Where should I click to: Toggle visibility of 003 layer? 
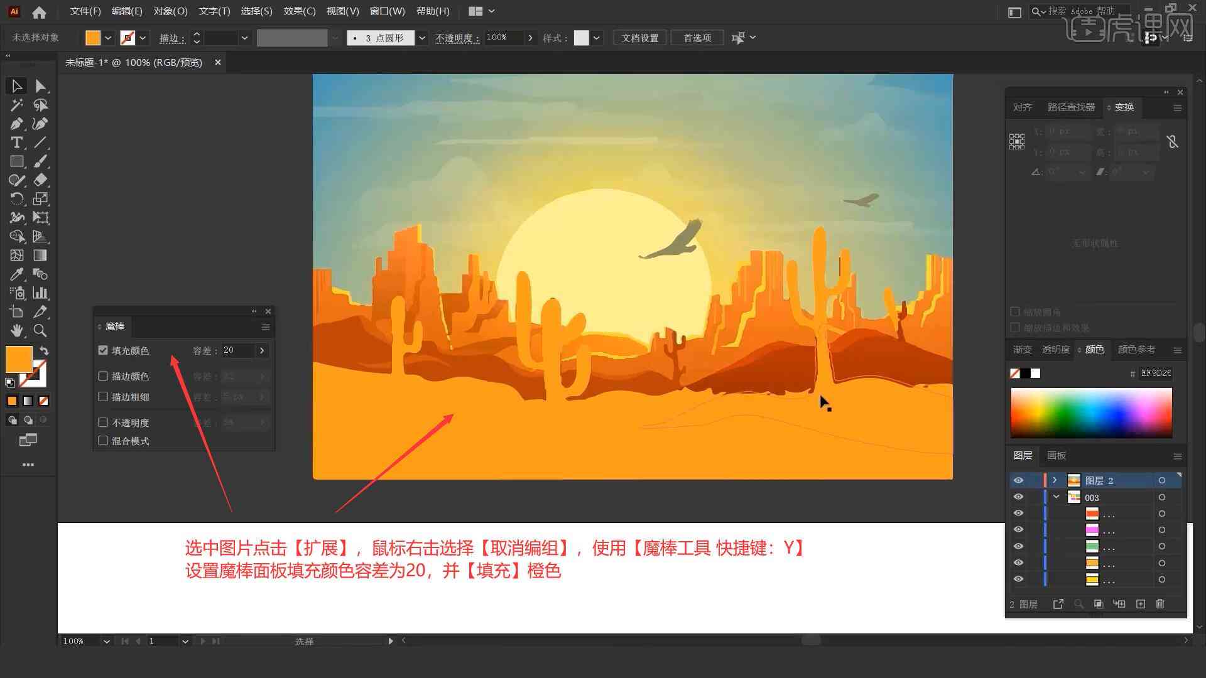coord(1017,498)
